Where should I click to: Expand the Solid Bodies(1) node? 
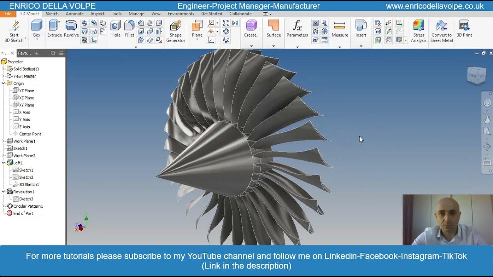[3, 69]
